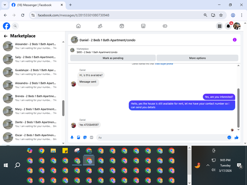Go to the Home feed icon
The width and height of the screenshot is (247, 185).
(79, 26)
